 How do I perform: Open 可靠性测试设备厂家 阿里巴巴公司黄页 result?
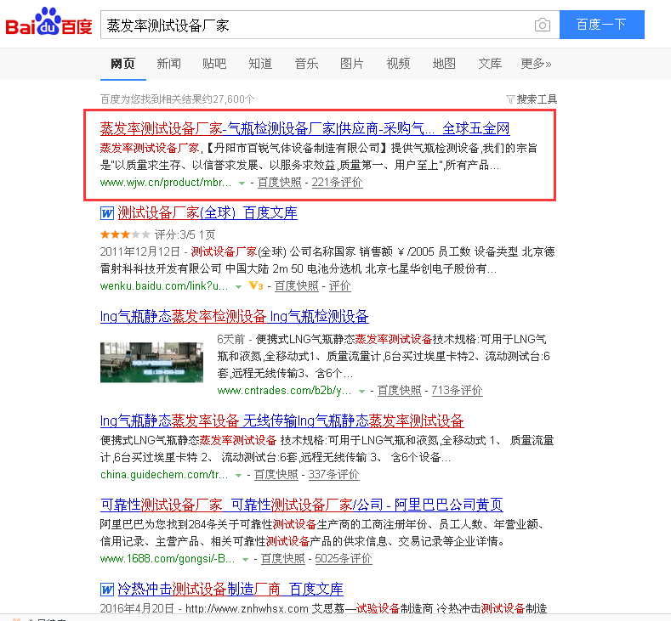tap(302, 505)
